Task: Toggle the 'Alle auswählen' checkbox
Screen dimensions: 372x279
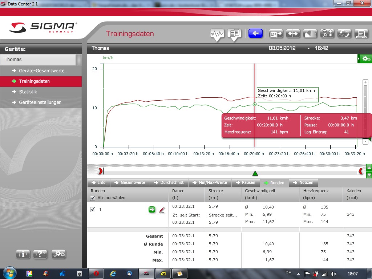Action: (x=93, y=198)
